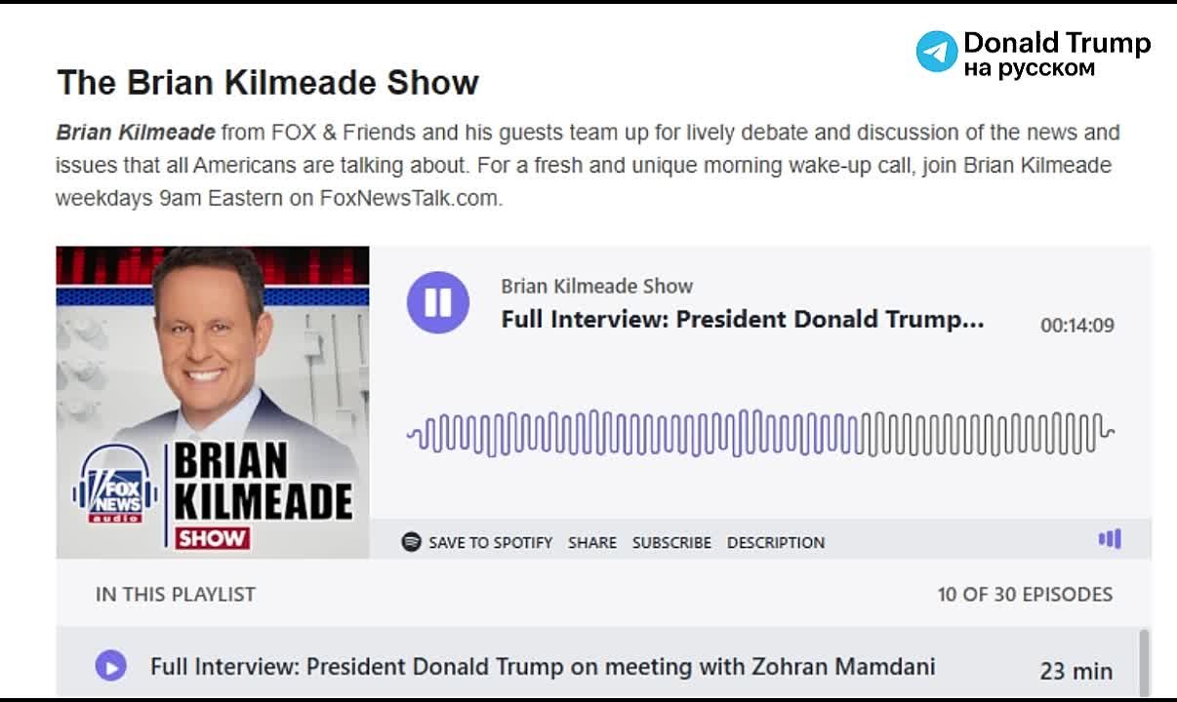The height and width of the screenshot is (702, 1177).
Task: Click the Telegram logo icon
Action: point(937,52)
